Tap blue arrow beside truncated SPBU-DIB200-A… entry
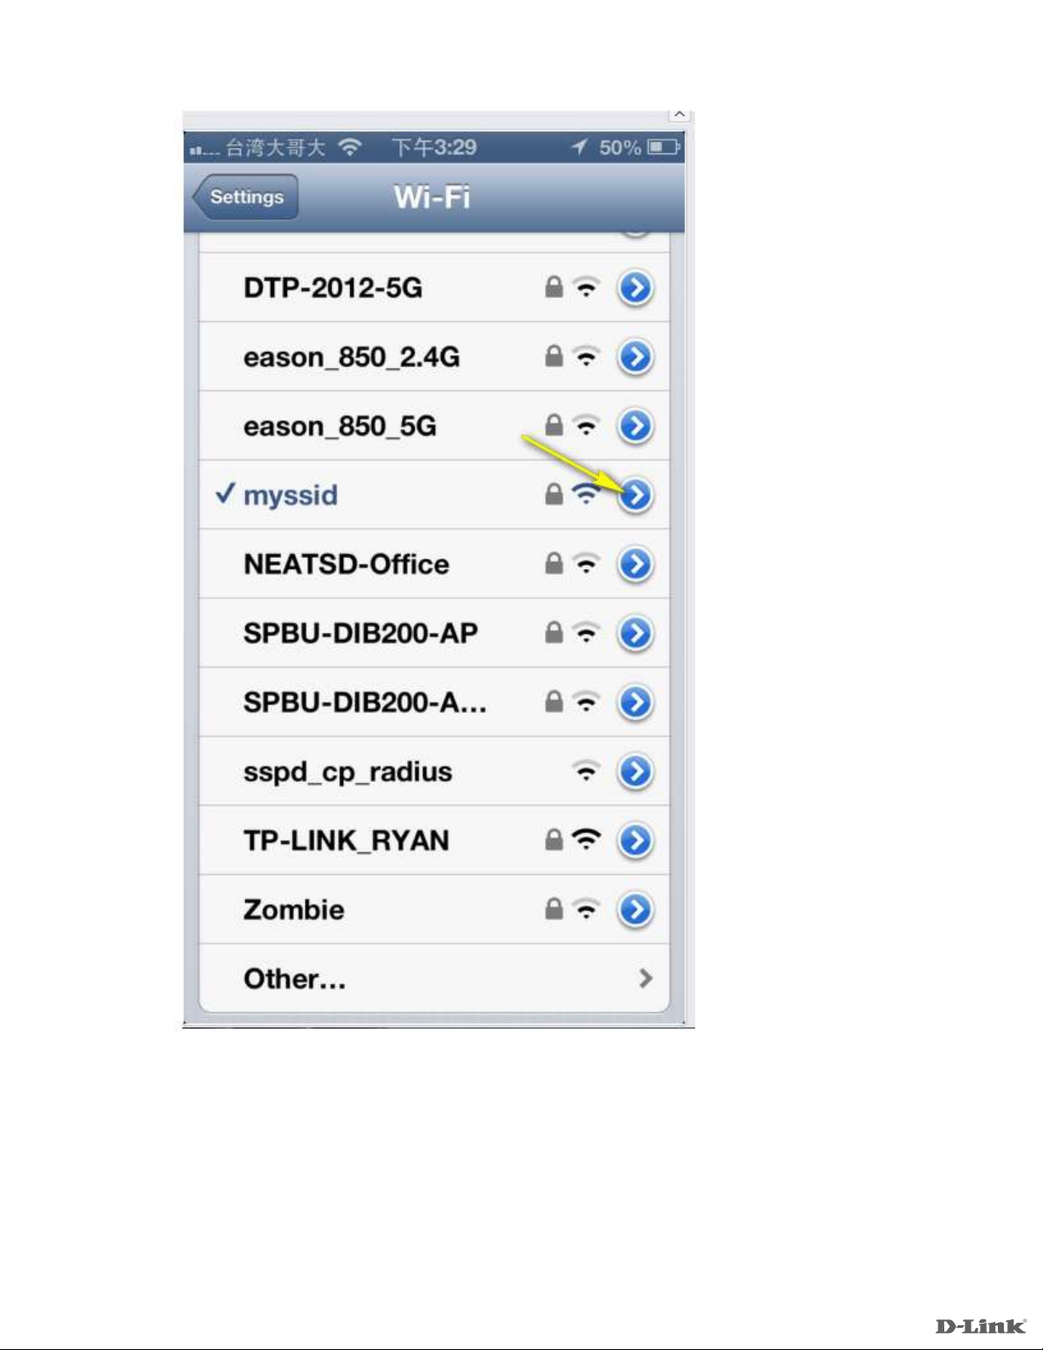The width and height of the screenshot is (1043, 1350). point(635,702)
